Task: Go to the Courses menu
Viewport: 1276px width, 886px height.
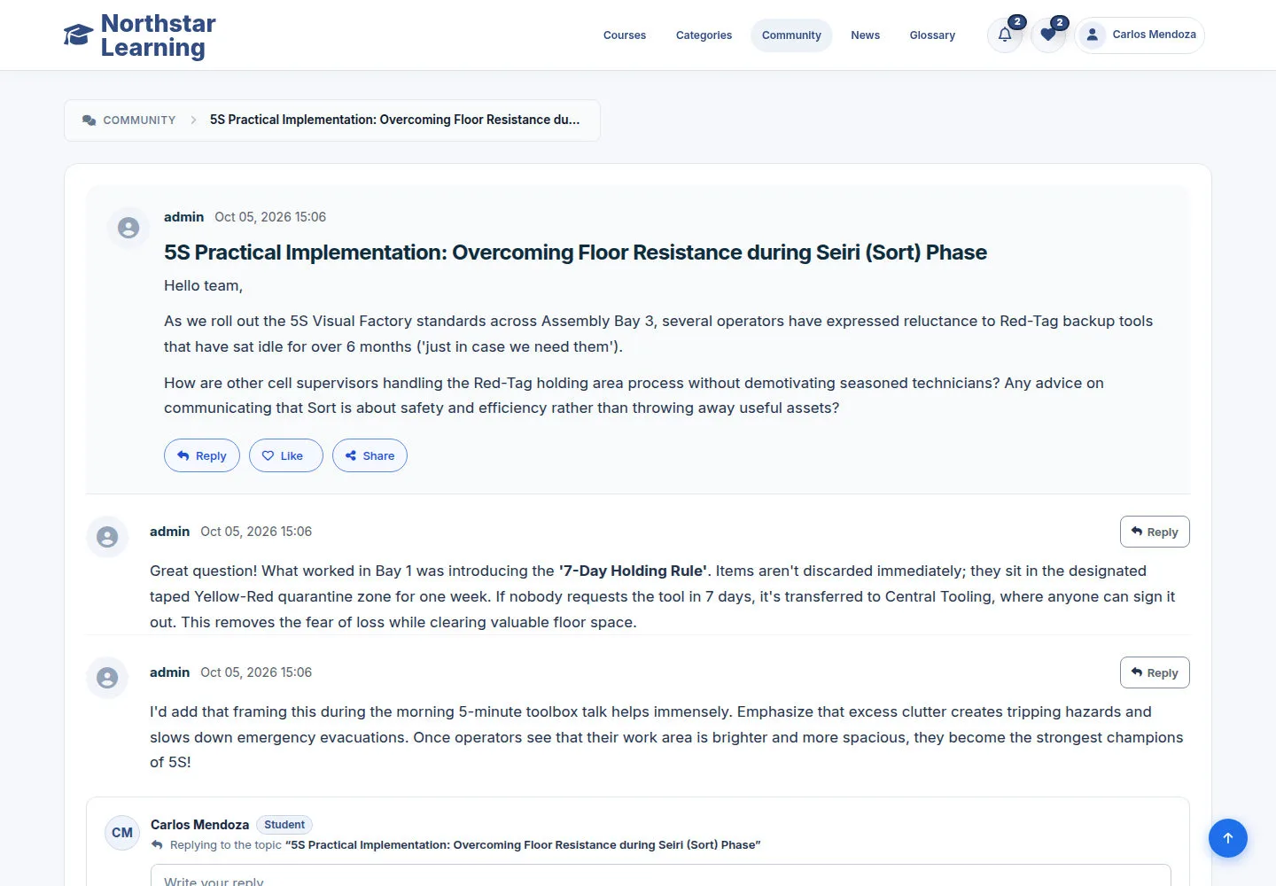Action: 625,35
